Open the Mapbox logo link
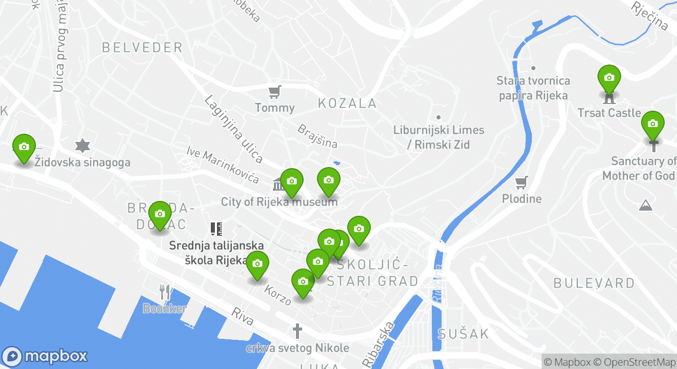 click(x=45, y=356)
